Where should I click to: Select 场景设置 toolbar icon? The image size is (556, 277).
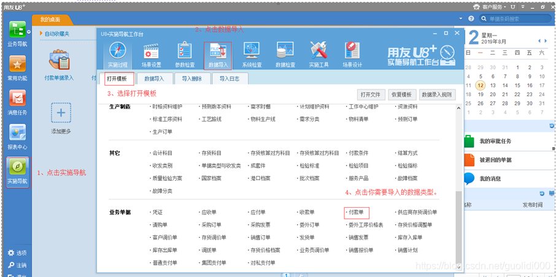pyautogui.click(x=152, y=55)
